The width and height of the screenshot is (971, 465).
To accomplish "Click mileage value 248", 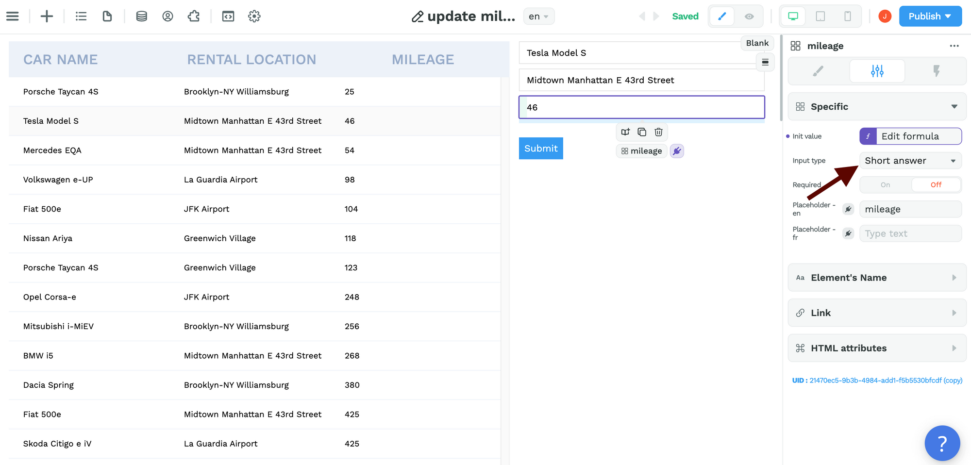I will [352, 297].
